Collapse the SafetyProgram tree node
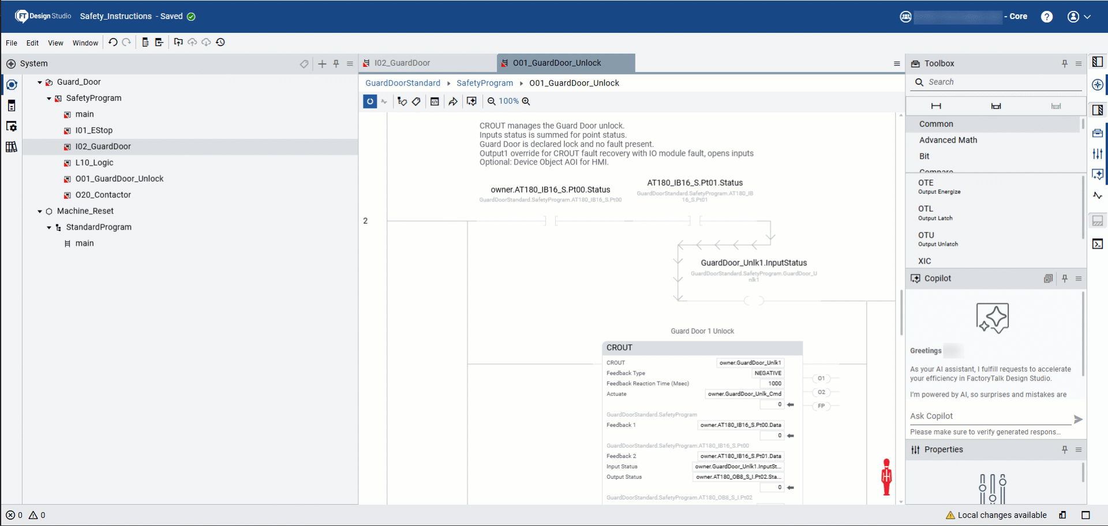This screenshot has width=1108, height=526. [48, 98]
